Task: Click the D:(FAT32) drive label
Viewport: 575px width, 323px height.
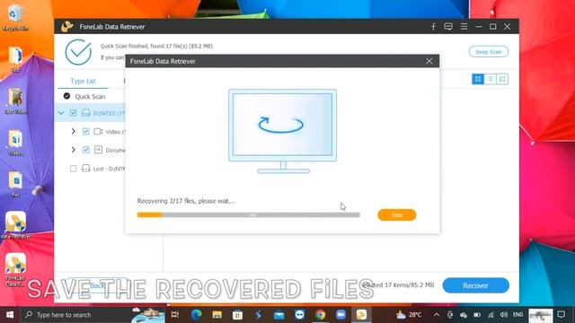Action: (x=109, y=113)
